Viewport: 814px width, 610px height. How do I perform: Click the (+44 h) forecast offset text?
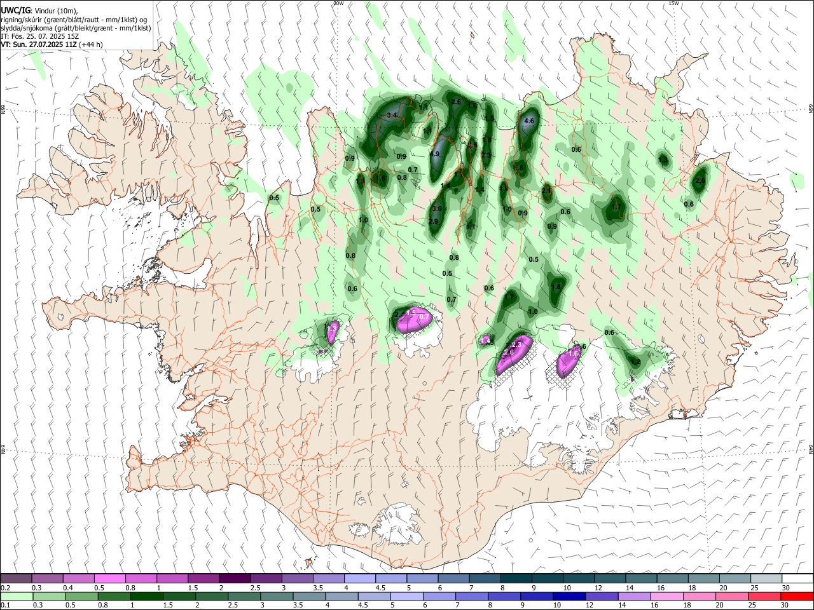tap(91, 44)
